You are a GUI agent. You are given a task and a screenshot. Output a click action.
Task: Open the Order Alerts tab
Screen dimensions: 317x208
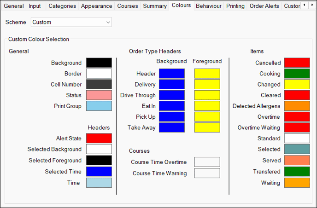[x=264, y=6]
